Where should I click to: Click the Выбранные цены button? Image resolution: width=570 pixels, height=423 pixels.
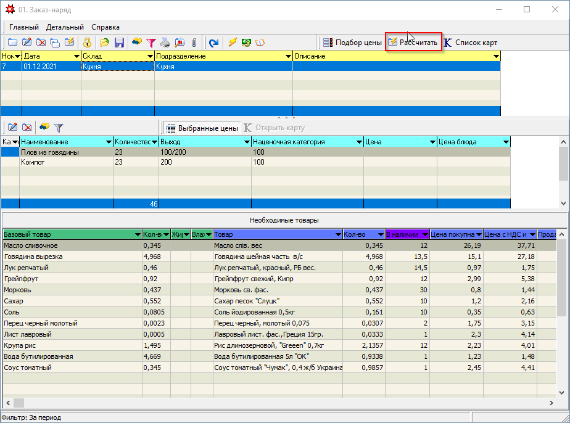pos(202,128)
